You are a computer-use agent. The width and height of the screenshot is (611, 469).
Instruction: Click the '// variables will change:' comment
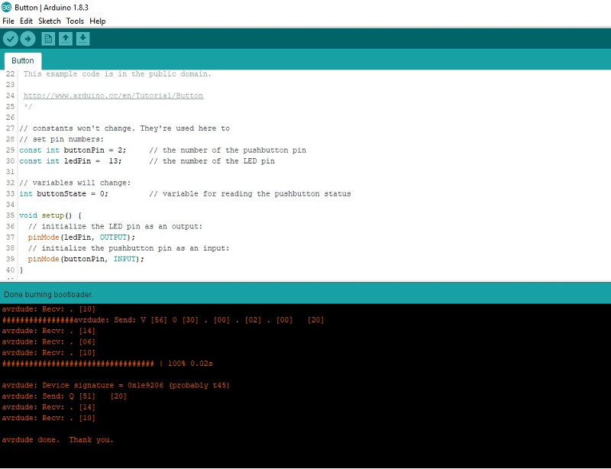pos(75,183)
